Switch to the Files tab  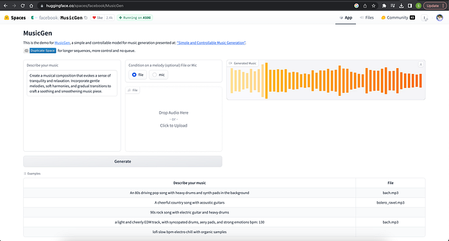point(367,18)
